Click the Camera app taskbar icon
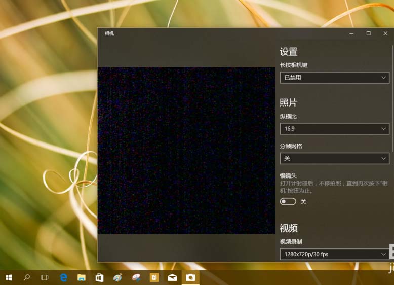The height and width of the screenshot is (285, 394). tap(190, 277)
